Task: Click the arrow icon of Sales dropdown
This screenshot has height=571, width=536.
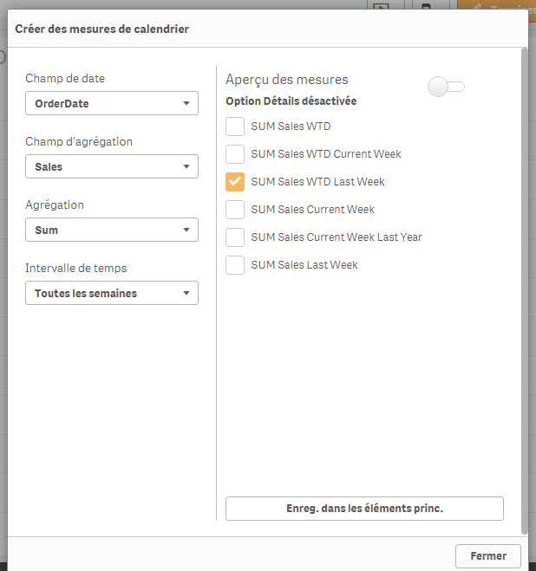Action: (186, 167)
